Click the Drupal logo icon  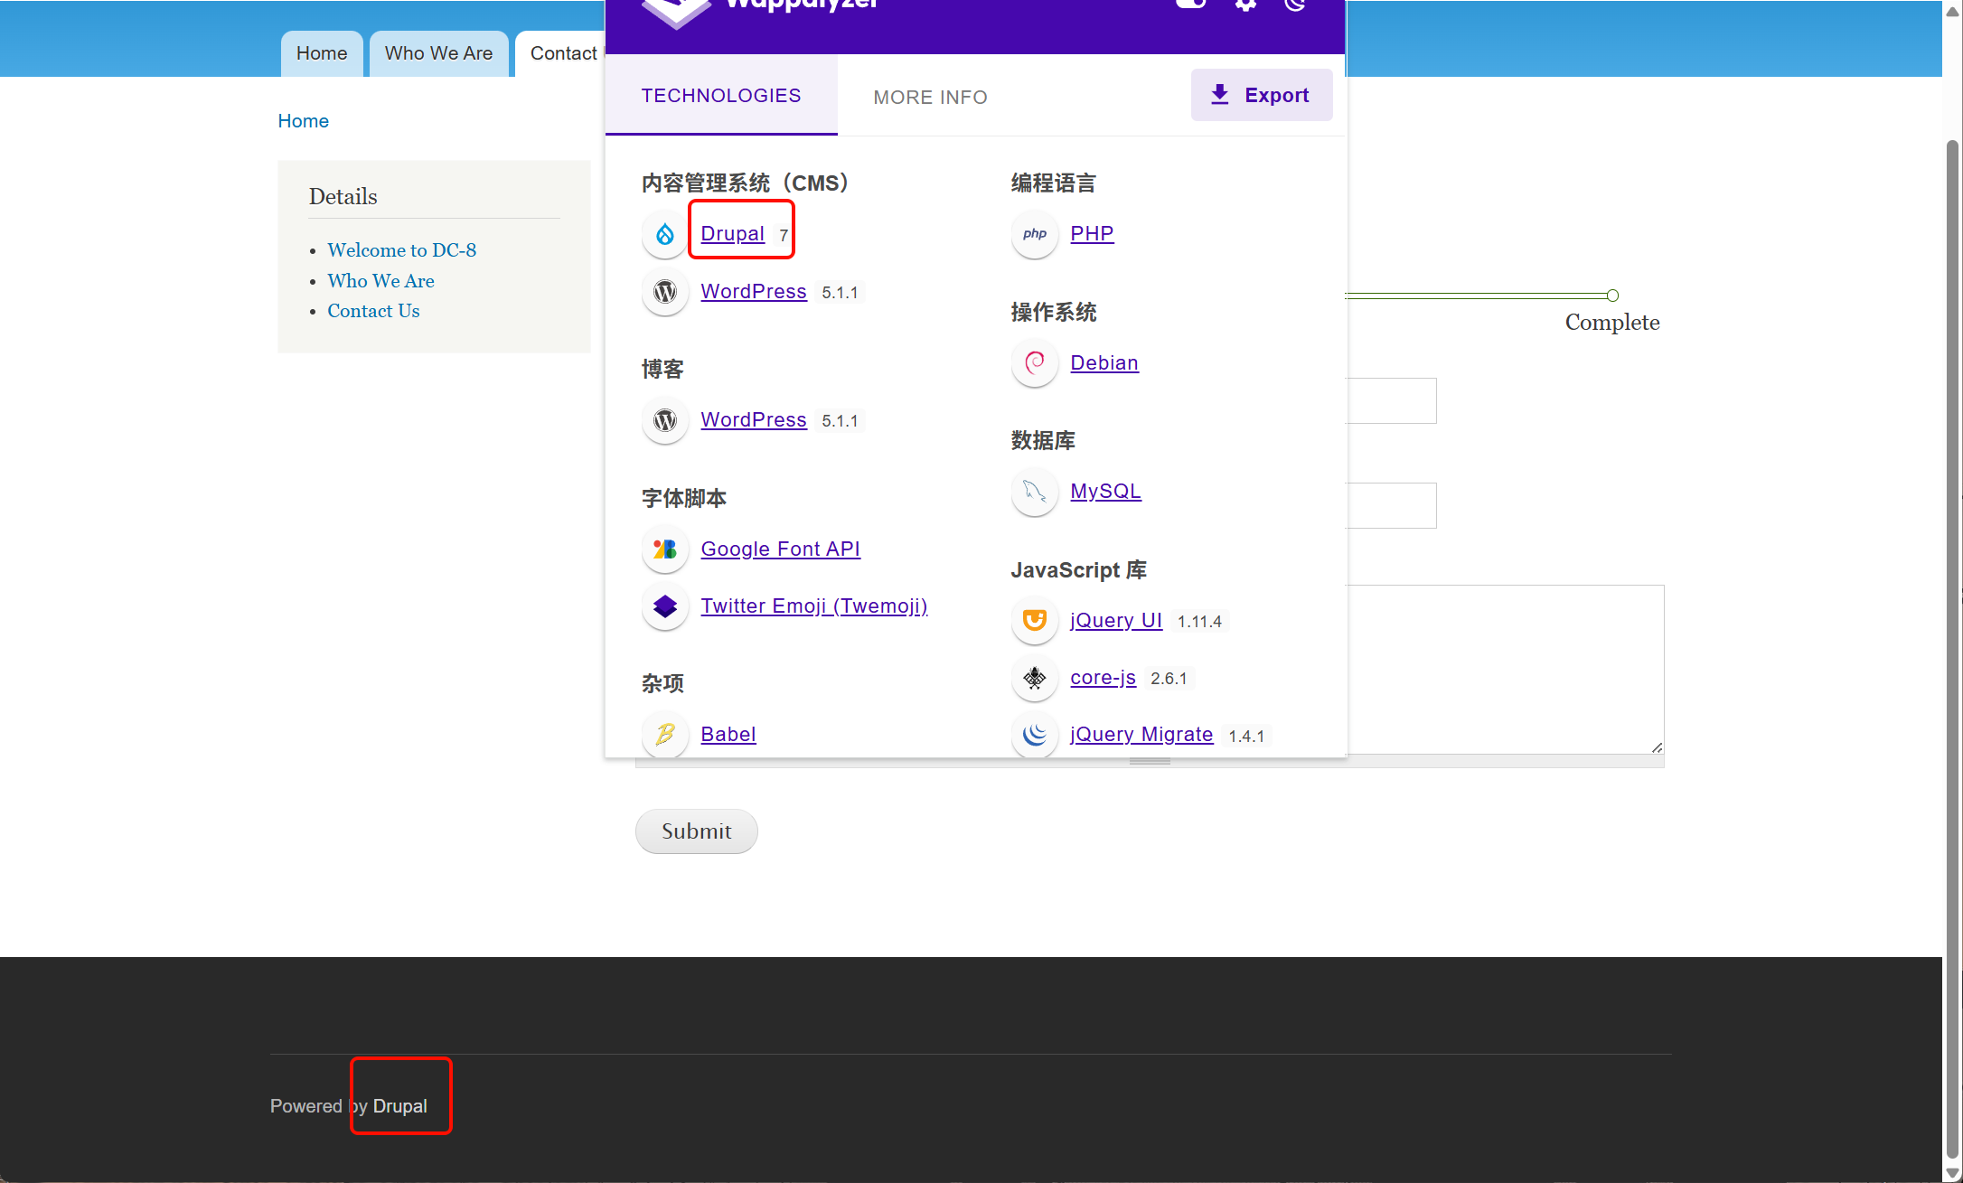pos(665,234)
